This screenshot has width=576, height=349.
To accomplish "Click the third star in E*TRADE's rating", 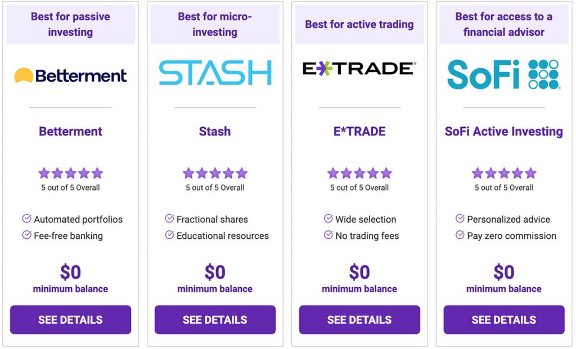I will tap(359, 173).
